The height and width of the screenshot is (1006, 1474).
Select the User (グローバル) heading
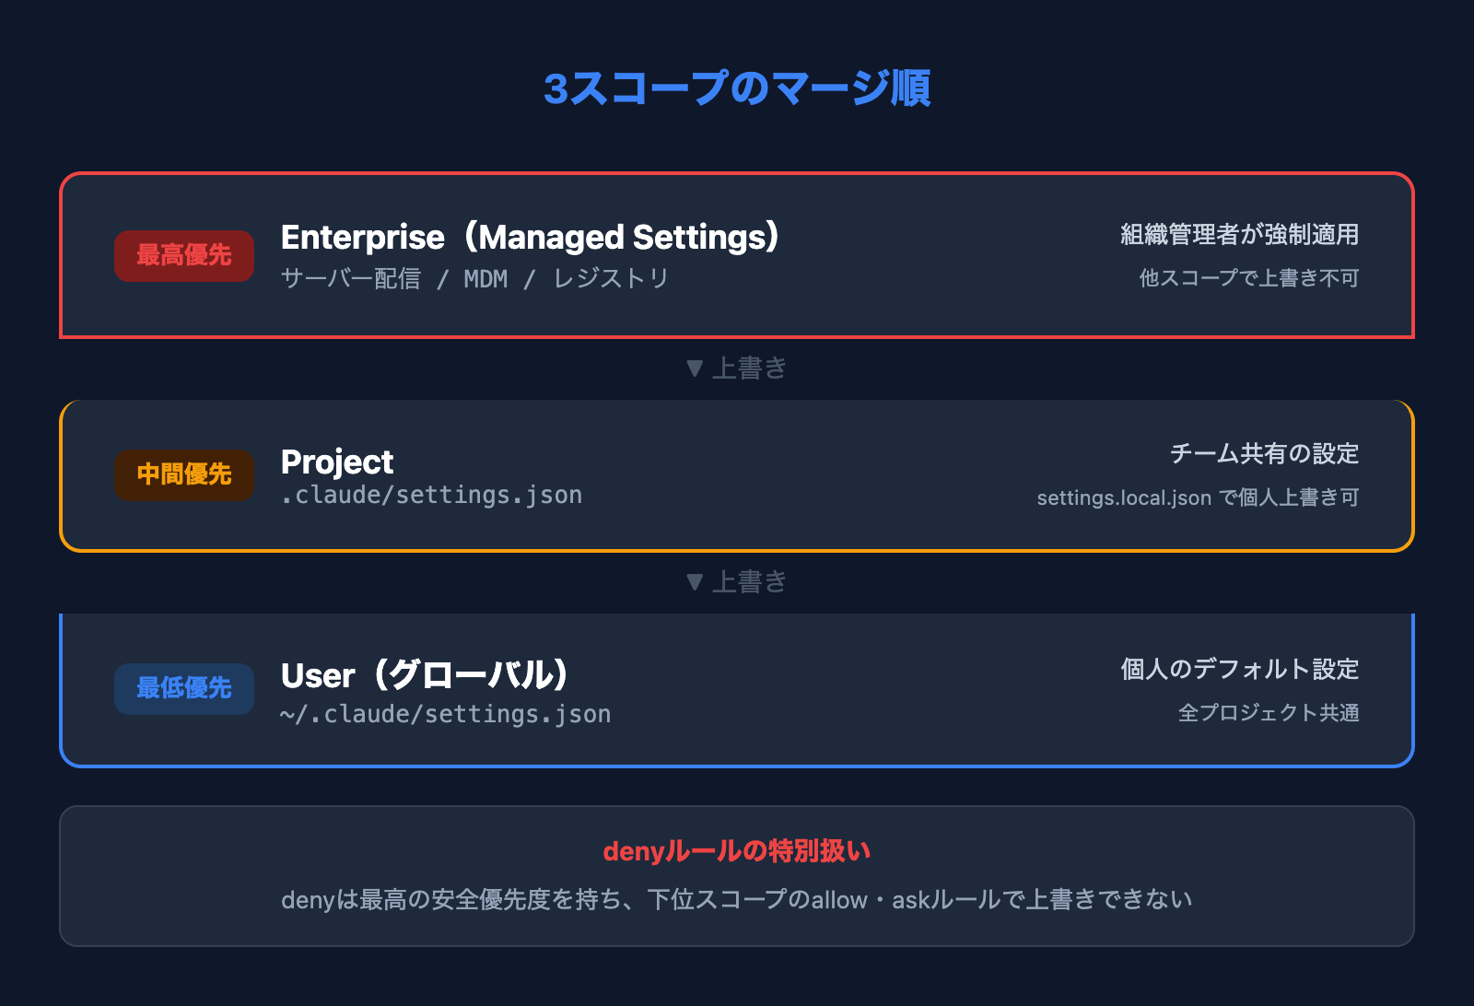[425, 675]
